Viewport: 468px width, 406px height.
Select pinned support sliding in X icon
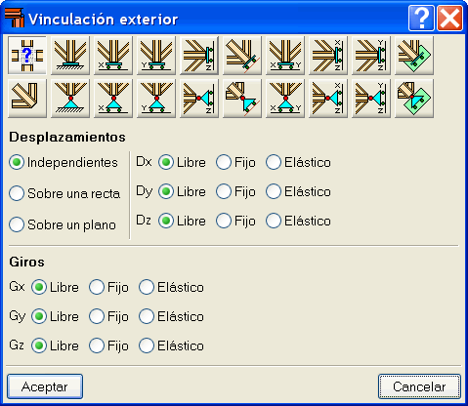click(113, 99)
